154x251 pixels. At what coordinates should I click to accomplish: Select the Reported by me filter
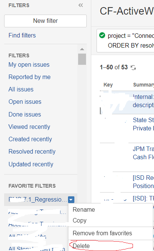30,77
